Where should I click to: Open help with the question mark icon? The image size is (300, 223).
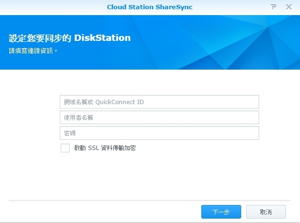pyautogui.click(x=273, y=7)
